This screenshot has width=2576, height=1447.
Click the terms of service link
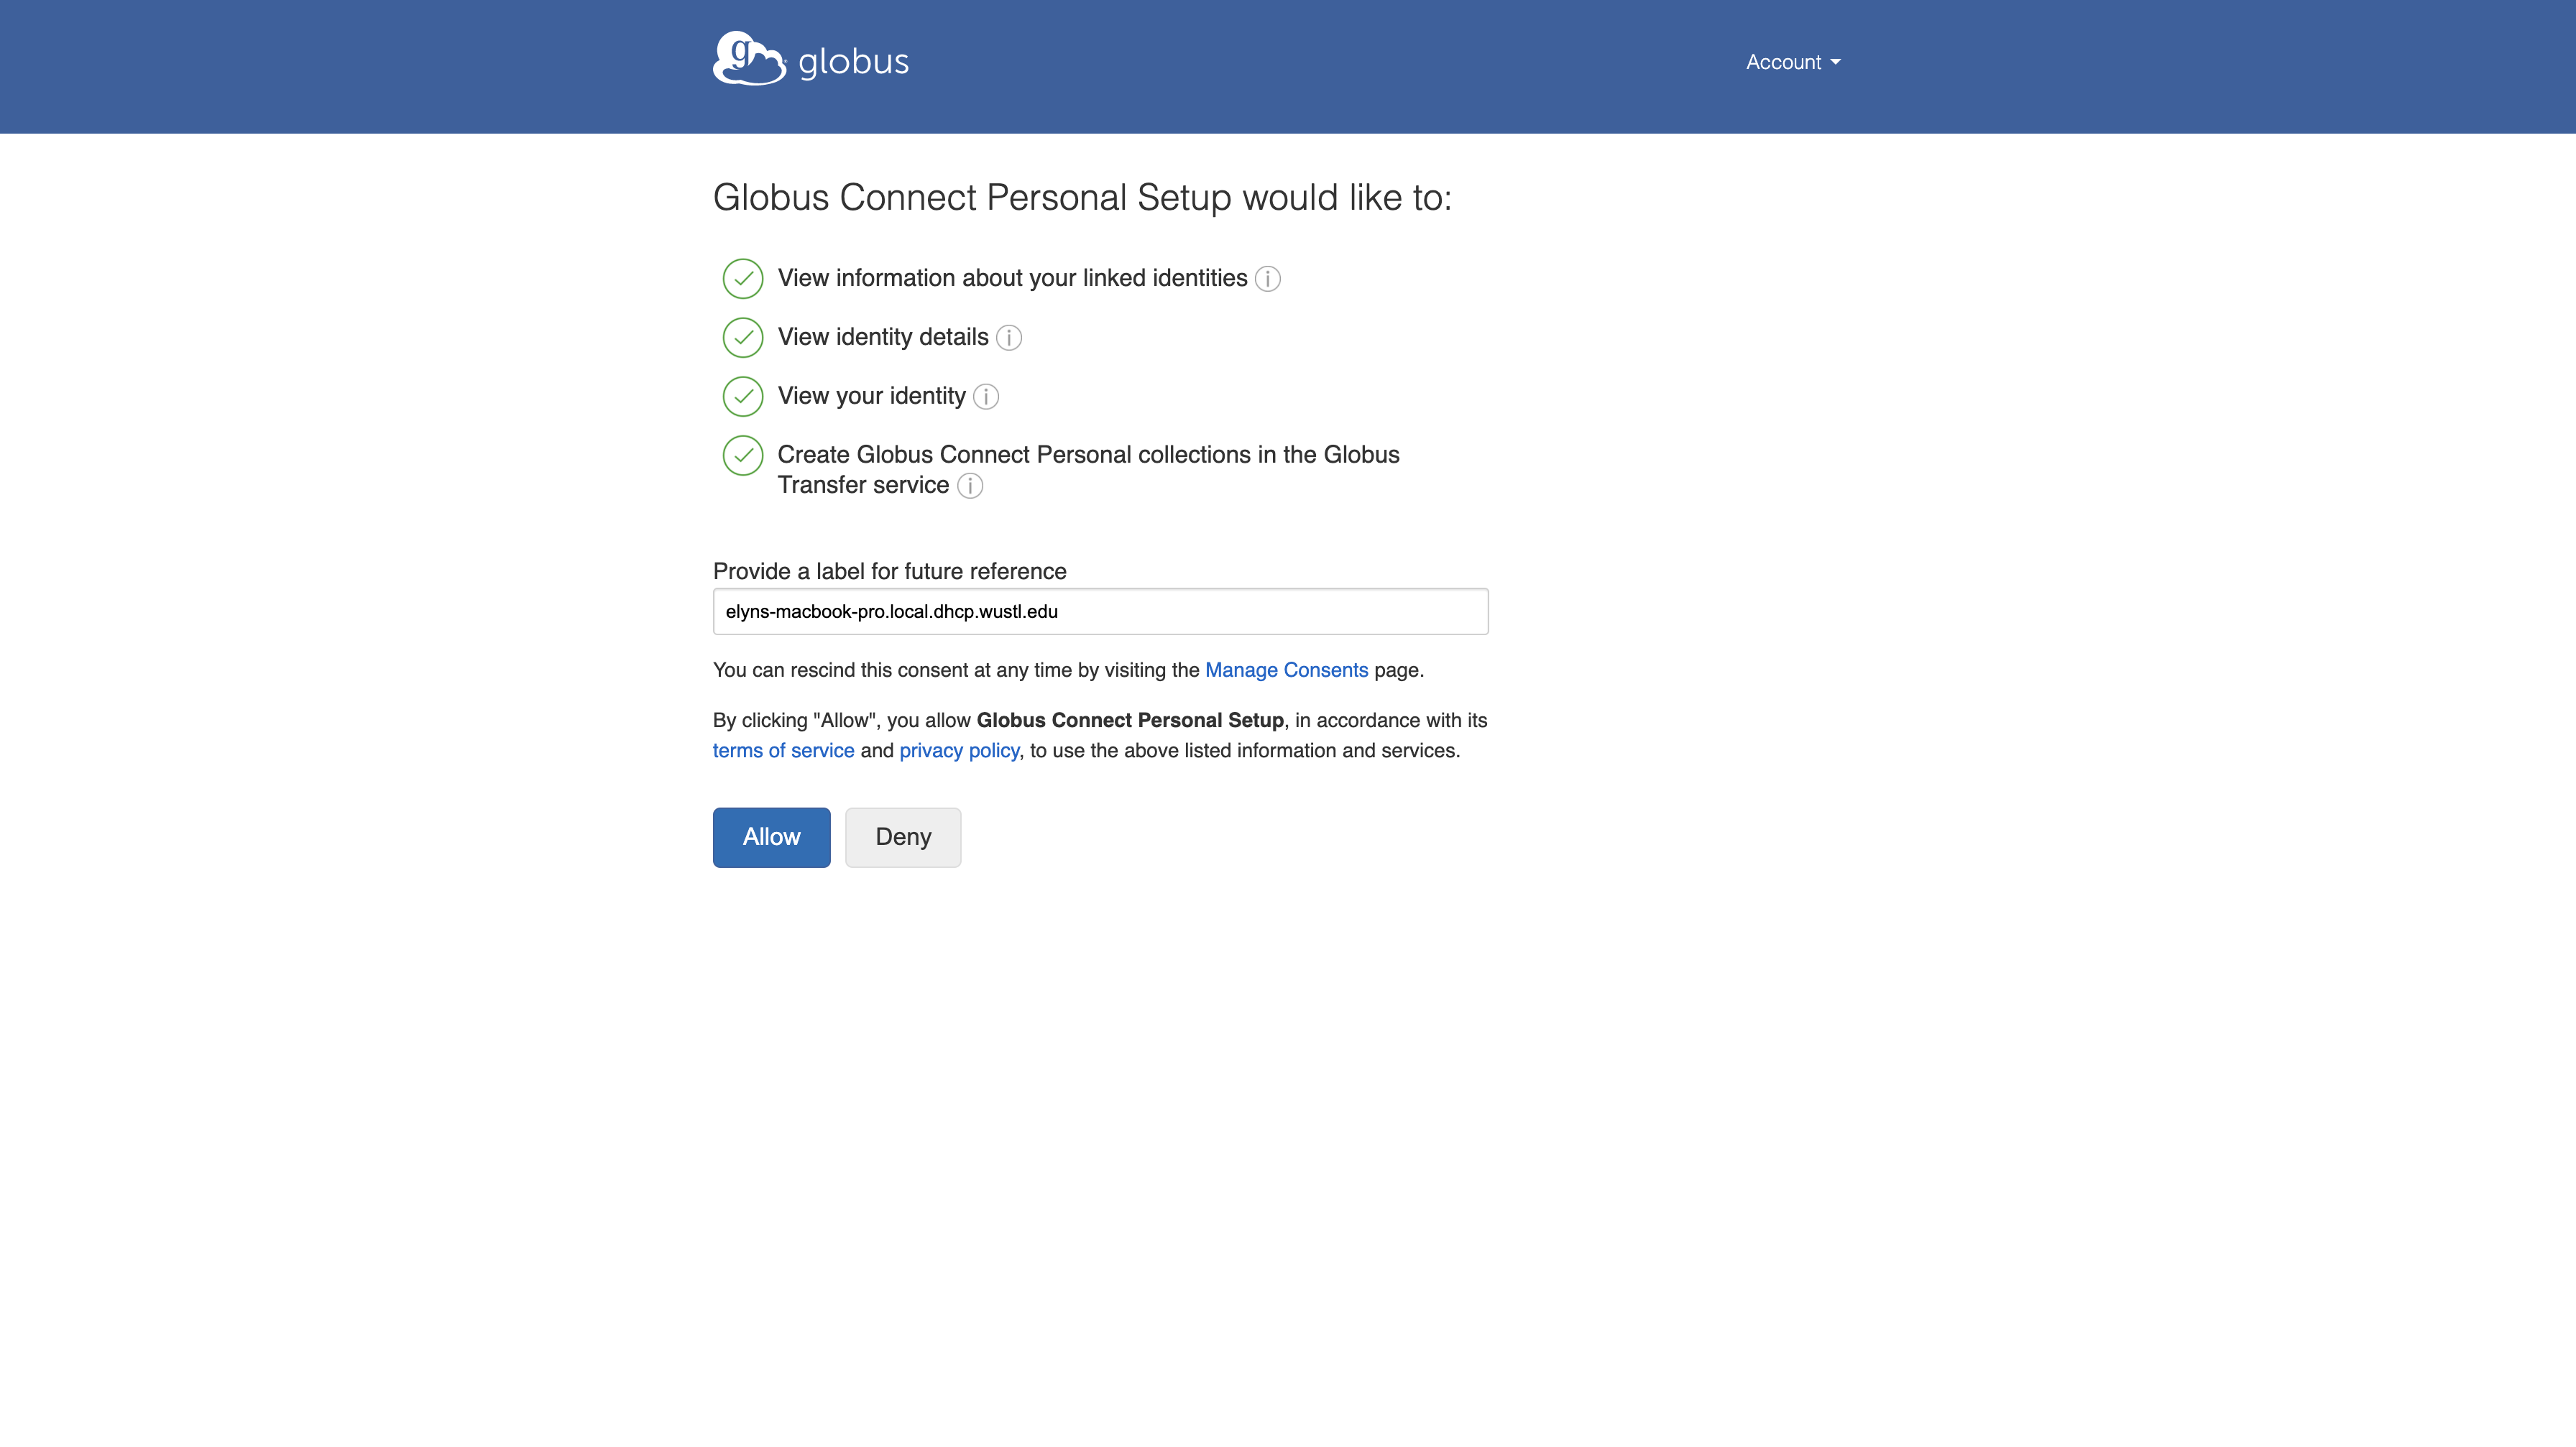783,750
